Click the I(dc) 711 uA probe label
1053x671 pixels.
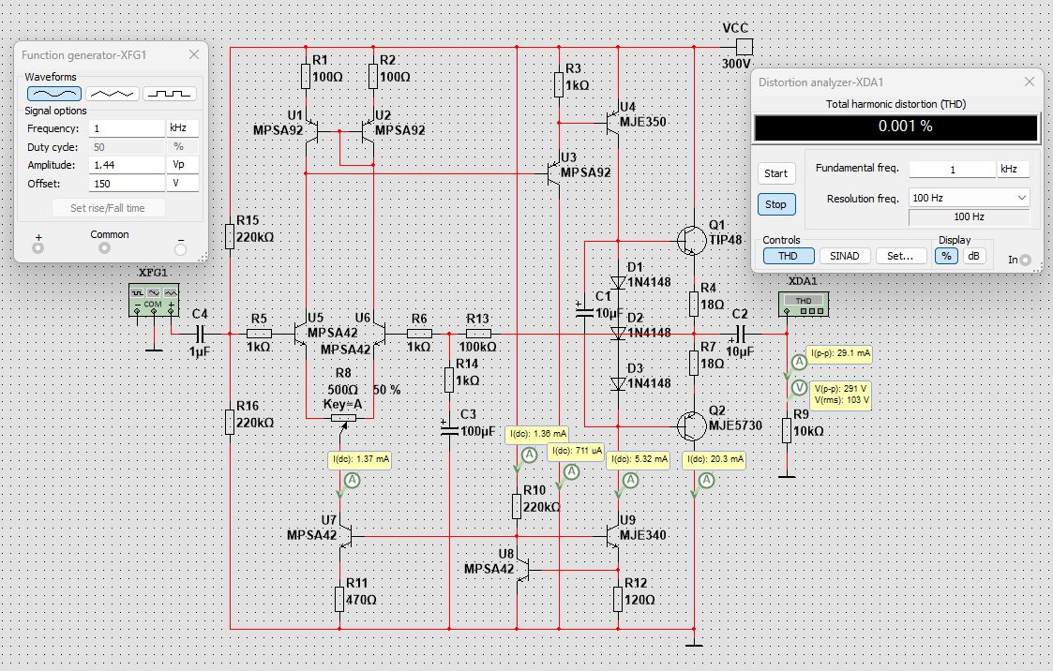(x=576, y=451)
